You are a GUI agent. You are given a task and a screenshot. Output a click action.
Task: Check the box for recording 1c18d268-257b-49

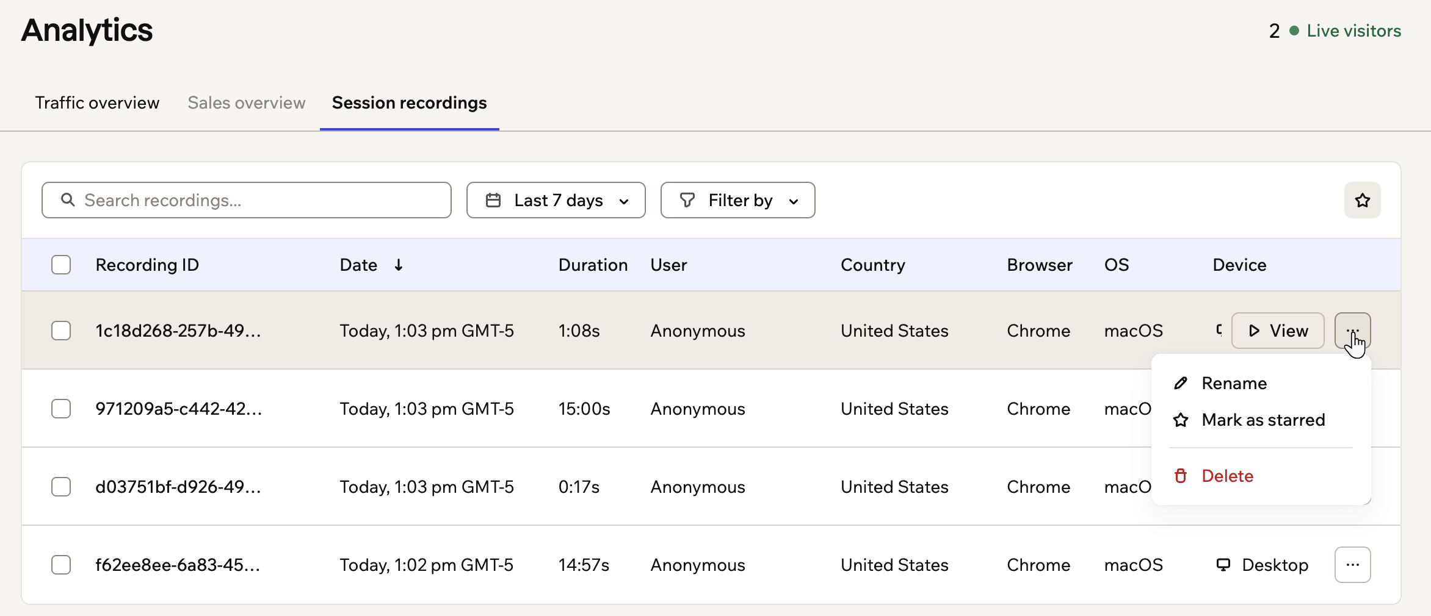pos(61,331)
